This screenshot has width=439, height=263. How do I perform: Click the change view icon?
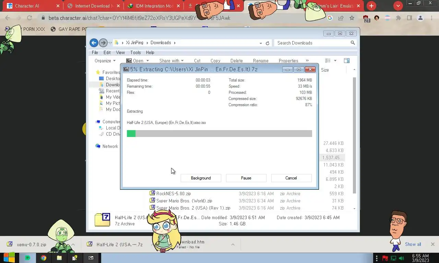pos(328,61)
